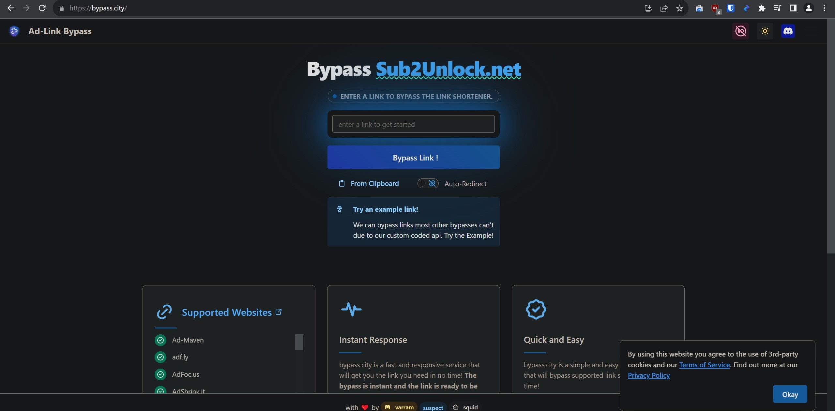Enable the Auto-Redirect toggle
The image size is (835, 411).
(x=428, y=183)
